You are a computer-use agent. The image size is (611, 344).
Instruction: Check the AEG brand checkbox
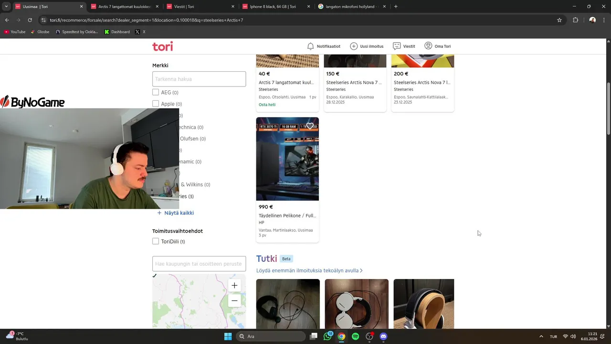pyautogui.click(x=156, y=92)
